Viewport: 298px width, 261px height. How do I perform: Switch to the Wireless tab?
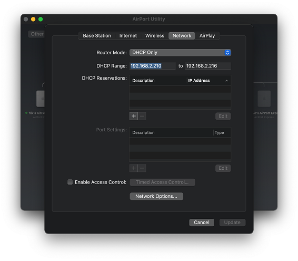(x=155, y=36)
